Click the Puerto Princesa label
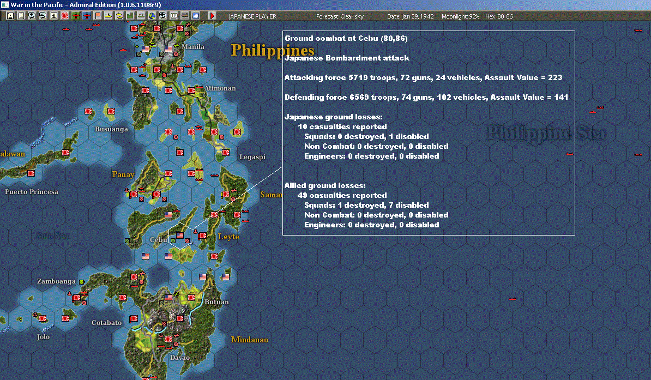Screen dimensions: 651x380 pyautogui.click(x=32, y=192)
